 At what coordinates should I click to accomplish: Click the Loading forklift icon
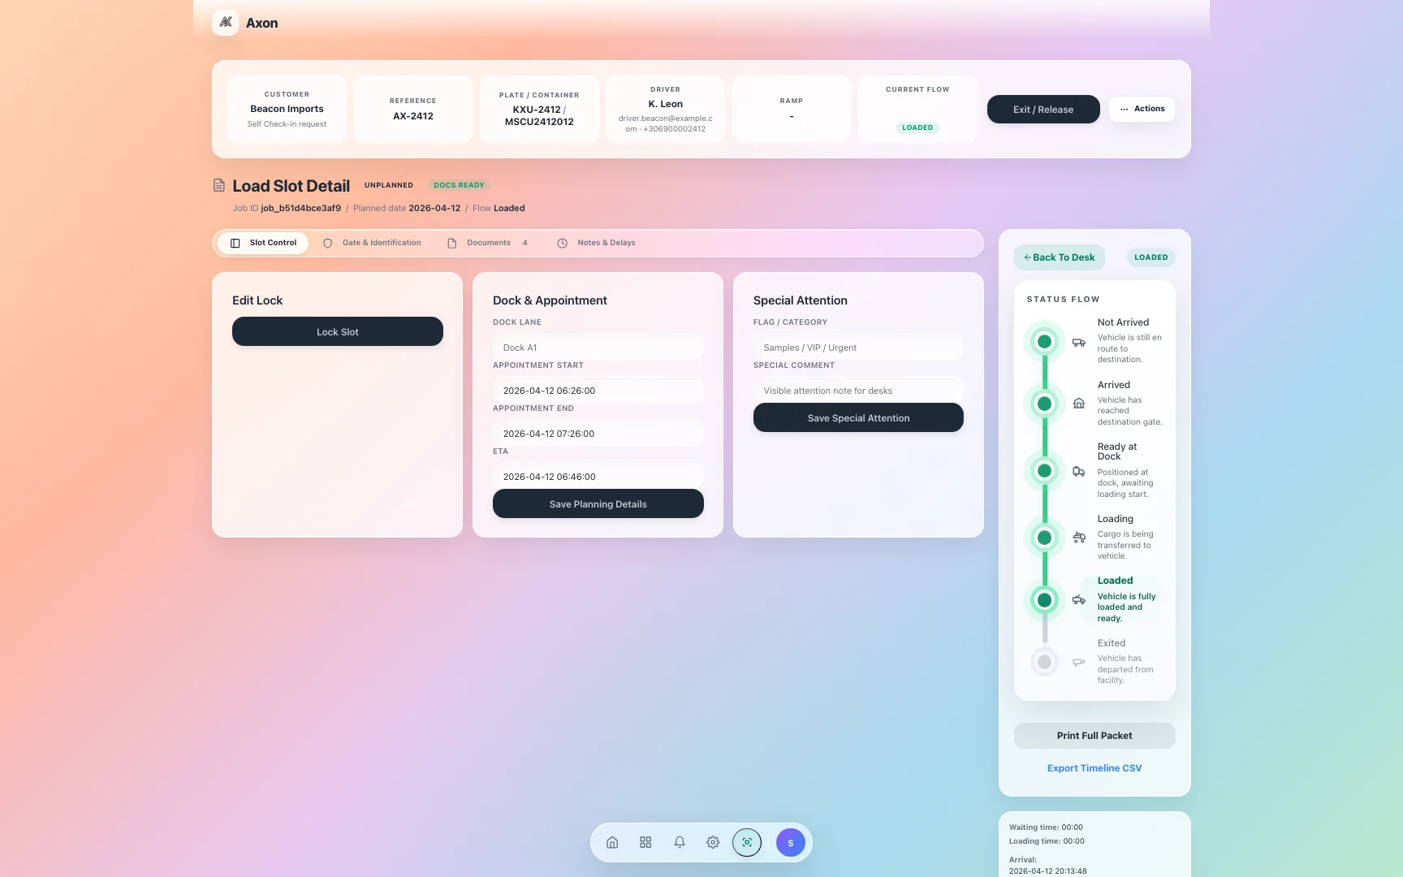point(1078,537)
